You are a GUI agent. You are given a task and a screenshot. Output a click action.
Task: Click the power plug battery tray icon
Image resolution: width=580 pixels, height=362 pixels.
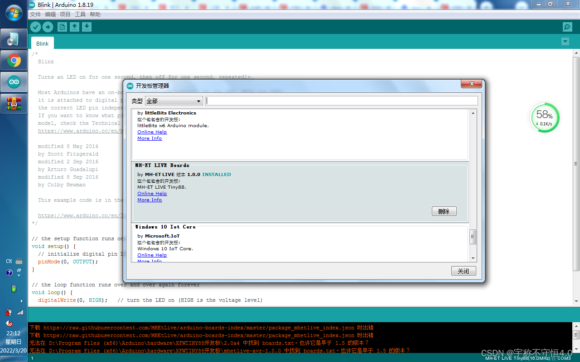(9, 312)
